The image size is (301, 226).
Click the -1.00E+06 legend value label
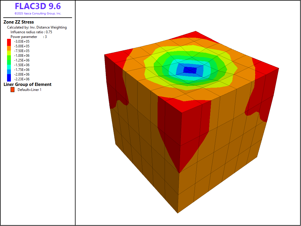(x=22, y=56)
